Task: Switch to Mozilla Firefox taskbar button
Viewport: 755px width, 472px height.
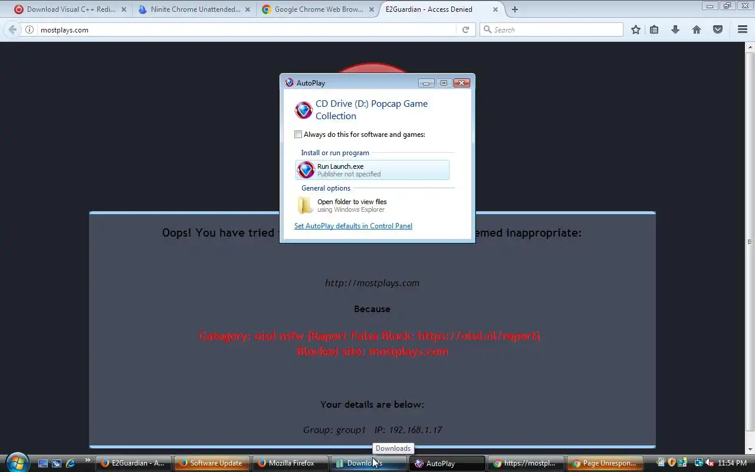Action: (290, 463)
